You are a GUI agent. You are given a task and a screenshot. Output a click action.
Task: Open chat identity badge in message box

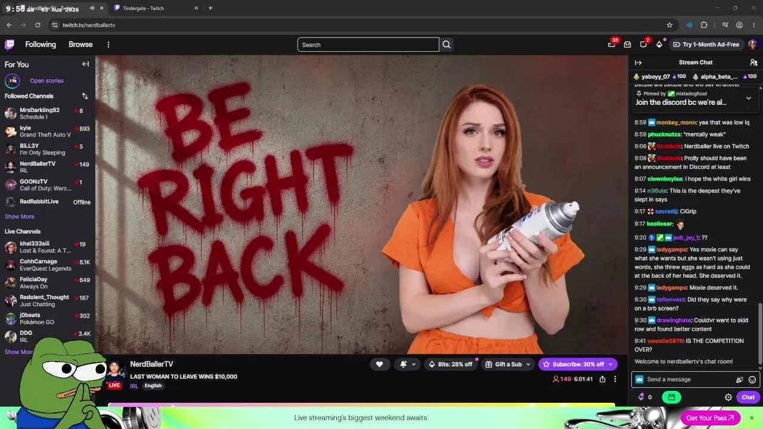coord(640,380)
